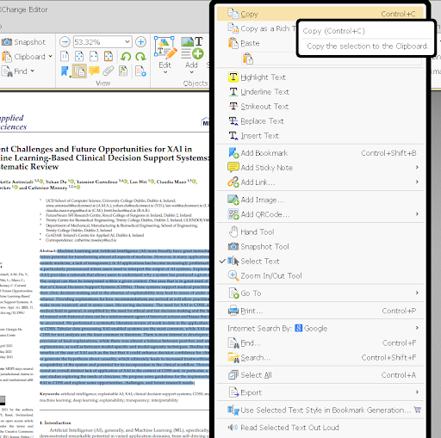This screenshot has height=438, width=441.
Task: Open the Clipboard dropdown in the ribbon
Action: coord(28,57)
